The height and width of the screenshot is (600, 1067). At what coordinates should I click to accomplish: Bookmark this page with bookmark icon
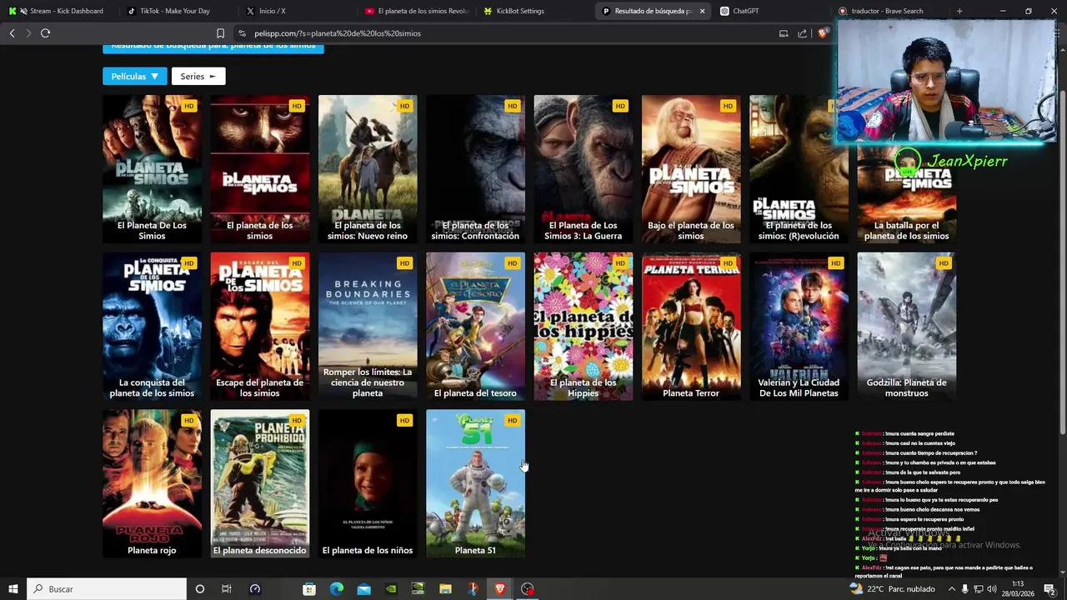point(220,33)
